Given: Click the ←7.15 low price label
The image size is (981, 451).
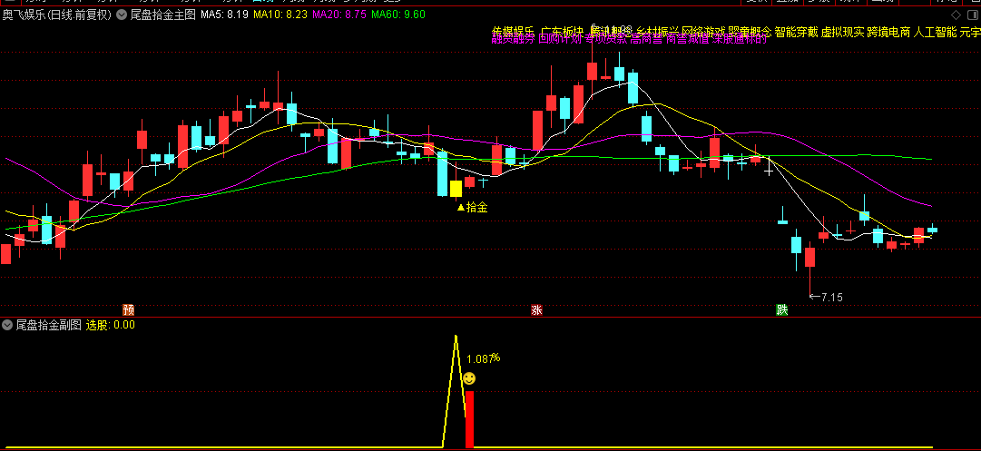Looking at the screenshot, I should (x=826, y=298).
